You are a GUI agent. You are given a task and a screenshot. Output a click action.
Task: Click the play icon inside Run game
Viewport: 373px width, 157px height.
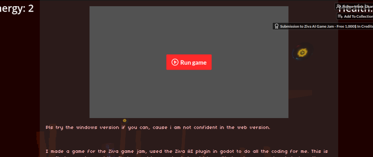[x=175, y=62]
